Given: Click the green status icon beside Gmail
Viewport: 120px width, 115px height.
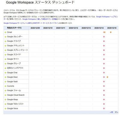Looking at the screenshot, I should click(5, 32).
